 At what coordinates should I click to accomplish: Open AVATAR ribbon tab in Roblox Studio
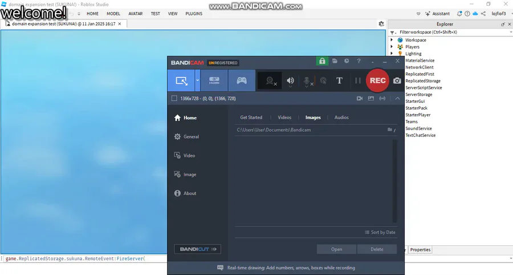136,14
